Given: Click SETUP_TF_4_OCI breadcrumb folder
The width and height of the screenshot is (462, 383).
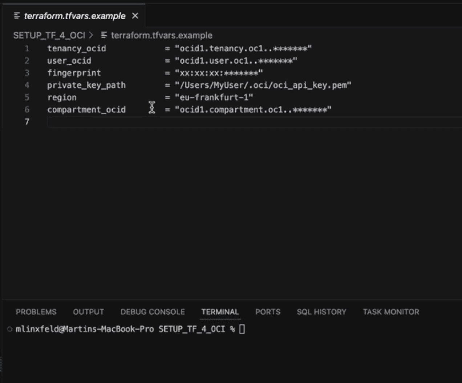Looking at the screenshot, I should point(49,35).
